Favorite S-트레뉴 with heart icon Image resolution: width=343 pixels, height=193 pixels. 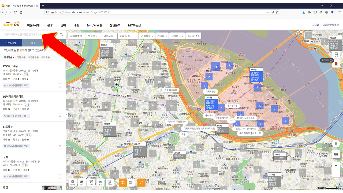click(60, 146)
